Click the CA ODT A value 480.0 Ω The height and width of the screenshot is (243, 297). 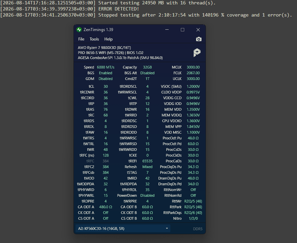tap(106, 207)
